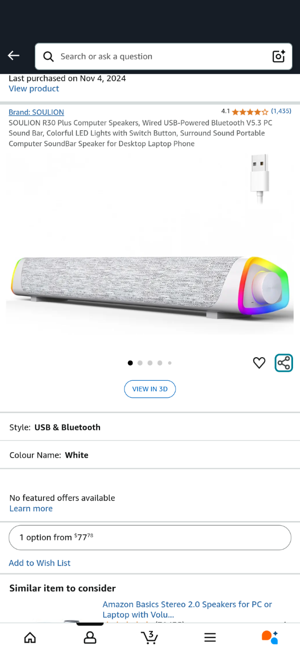Open camera lens search icon

(x=279, y=57)
